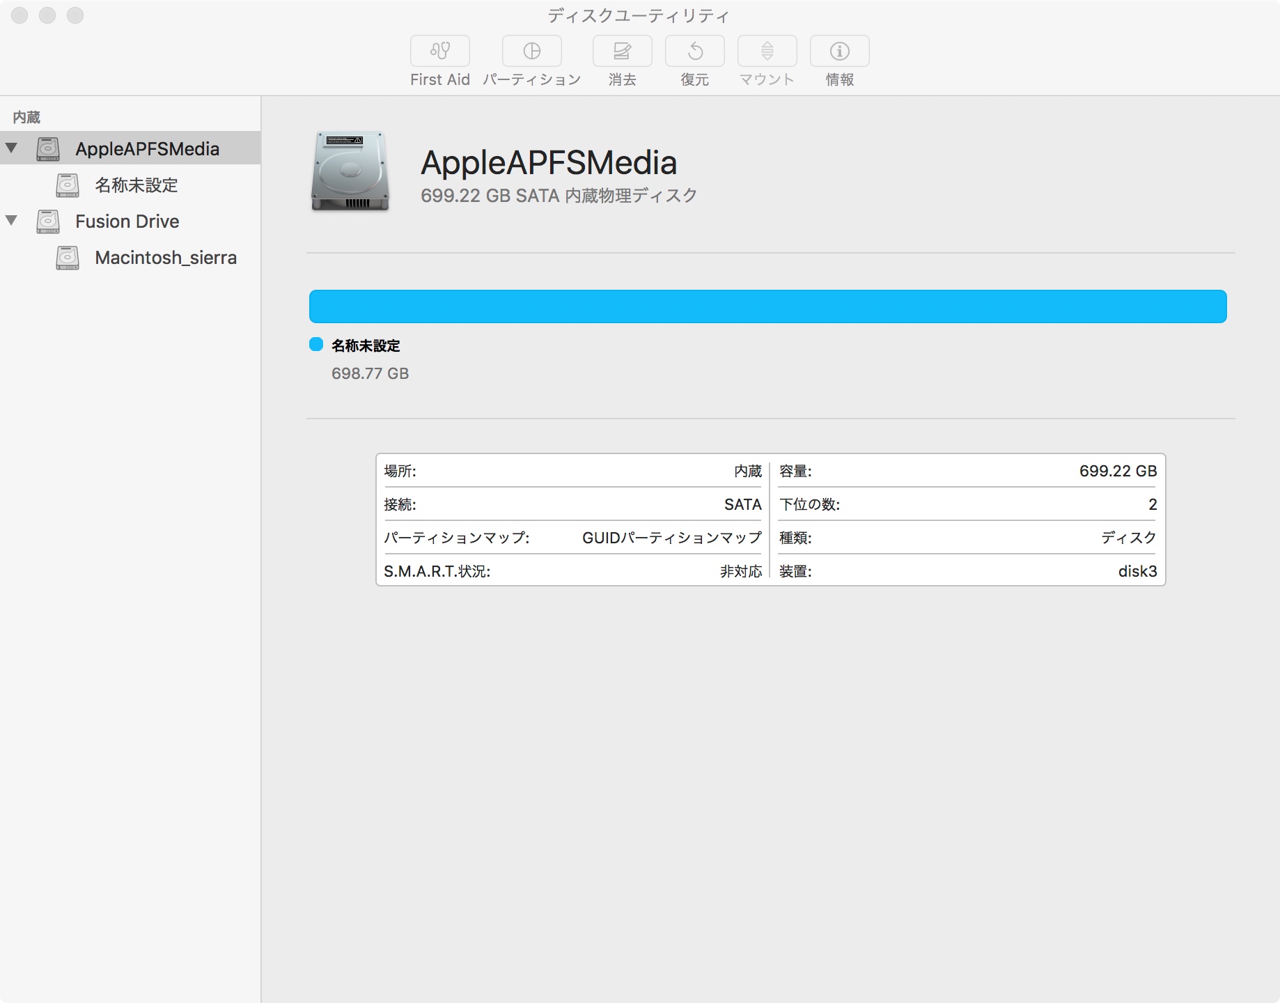
Task: Click the 装置: label in the info table
Action: coord(795,571)
